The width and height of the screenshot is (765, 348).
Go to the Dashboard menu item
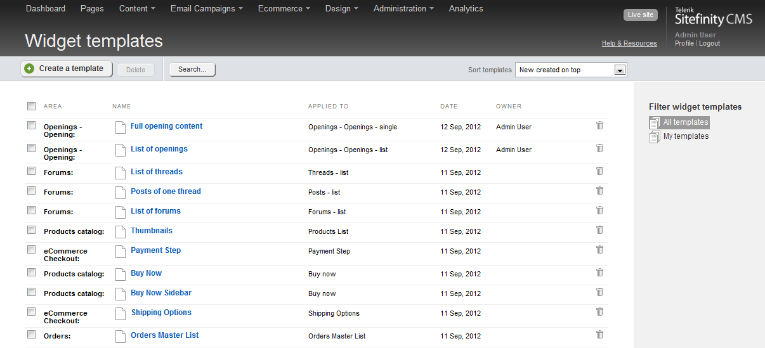[x=46, y=9]
